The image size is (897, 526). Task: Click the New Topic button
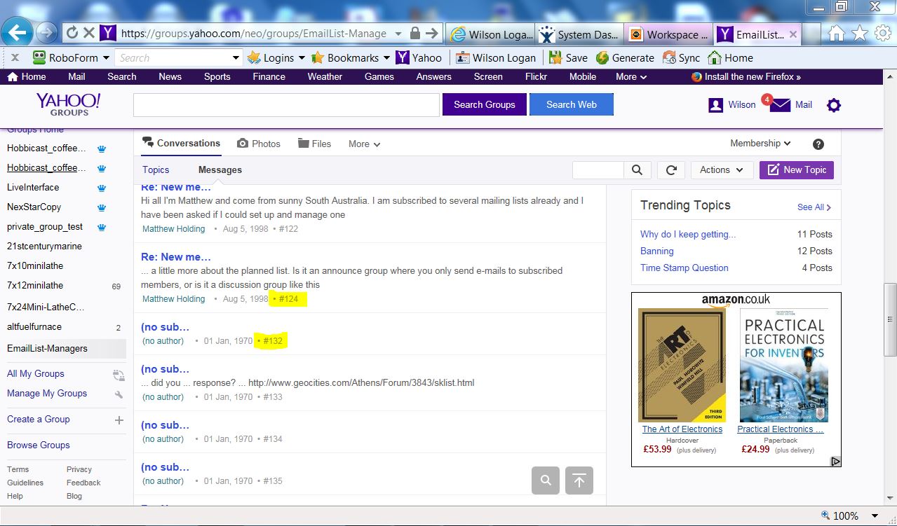[x=797, y=170]
